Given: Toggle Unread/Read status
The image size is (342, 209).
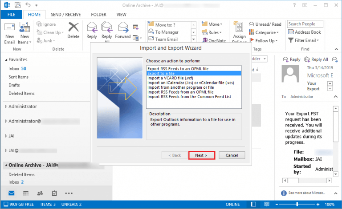Looking at the screenshot, I should pos(265,24).
